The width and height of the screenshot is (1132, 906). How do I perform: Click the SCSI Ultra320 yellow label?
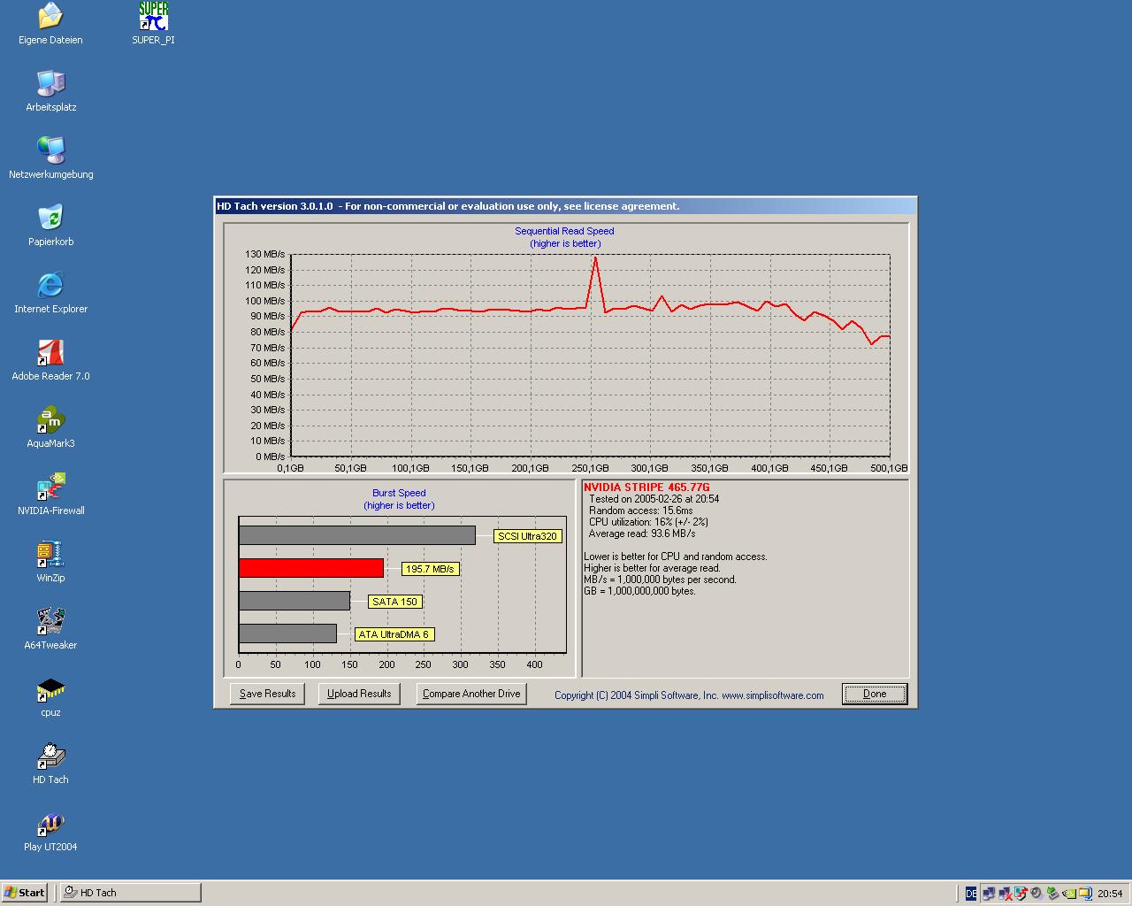click(x=527, y=536)
